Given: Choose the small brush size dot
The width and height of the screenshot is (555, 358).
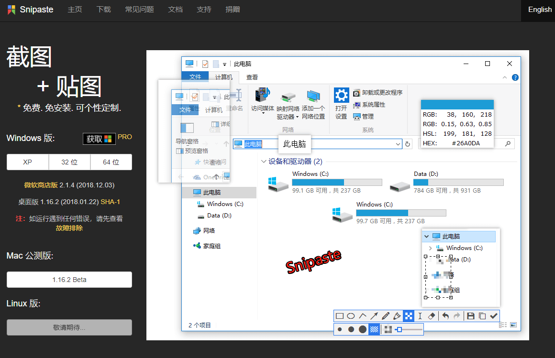Looking at the screenshot, I should click(x=340, y=329).
